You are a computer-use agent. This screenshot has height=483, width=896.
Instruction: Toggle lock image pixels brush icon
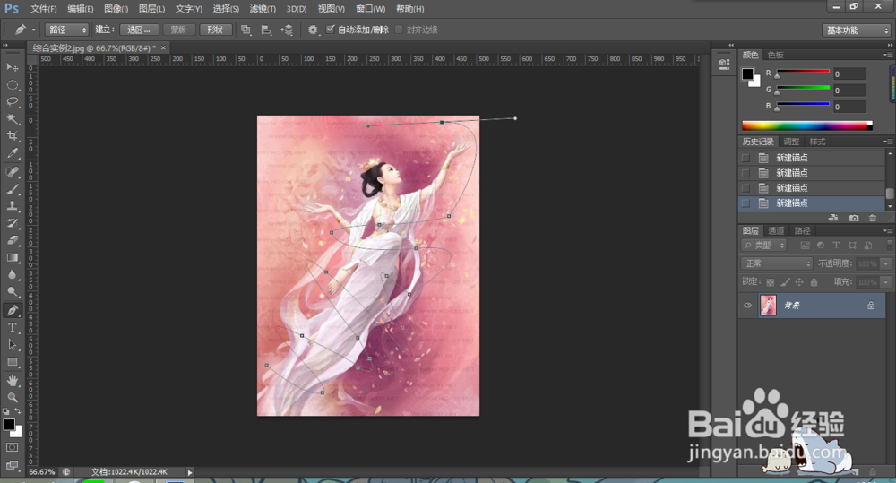click(785, 281)
